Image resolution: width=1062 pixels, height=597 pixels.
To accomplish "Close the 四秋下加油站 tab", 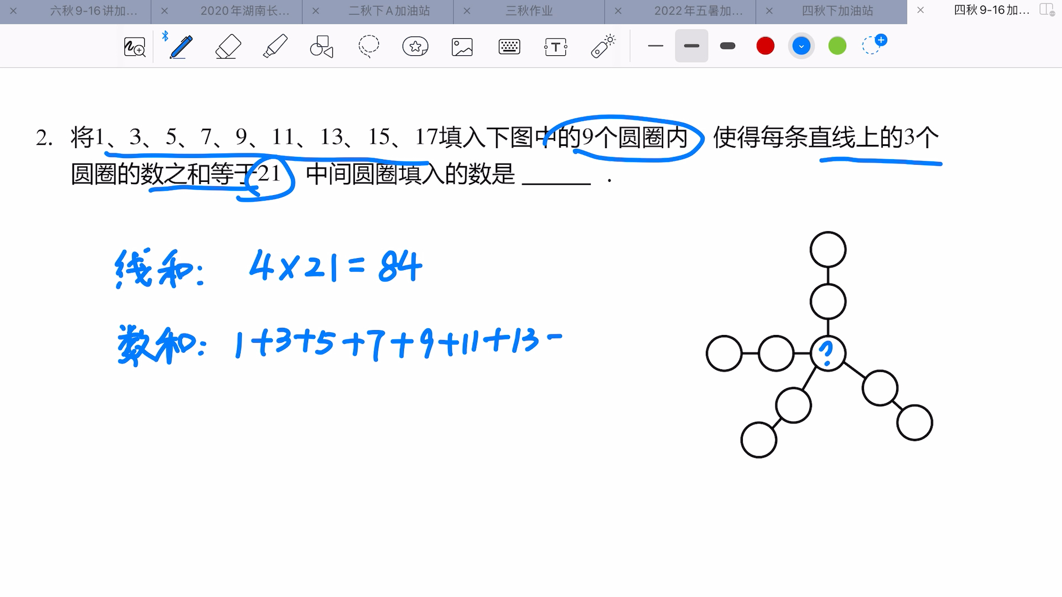I will [769, 11].
